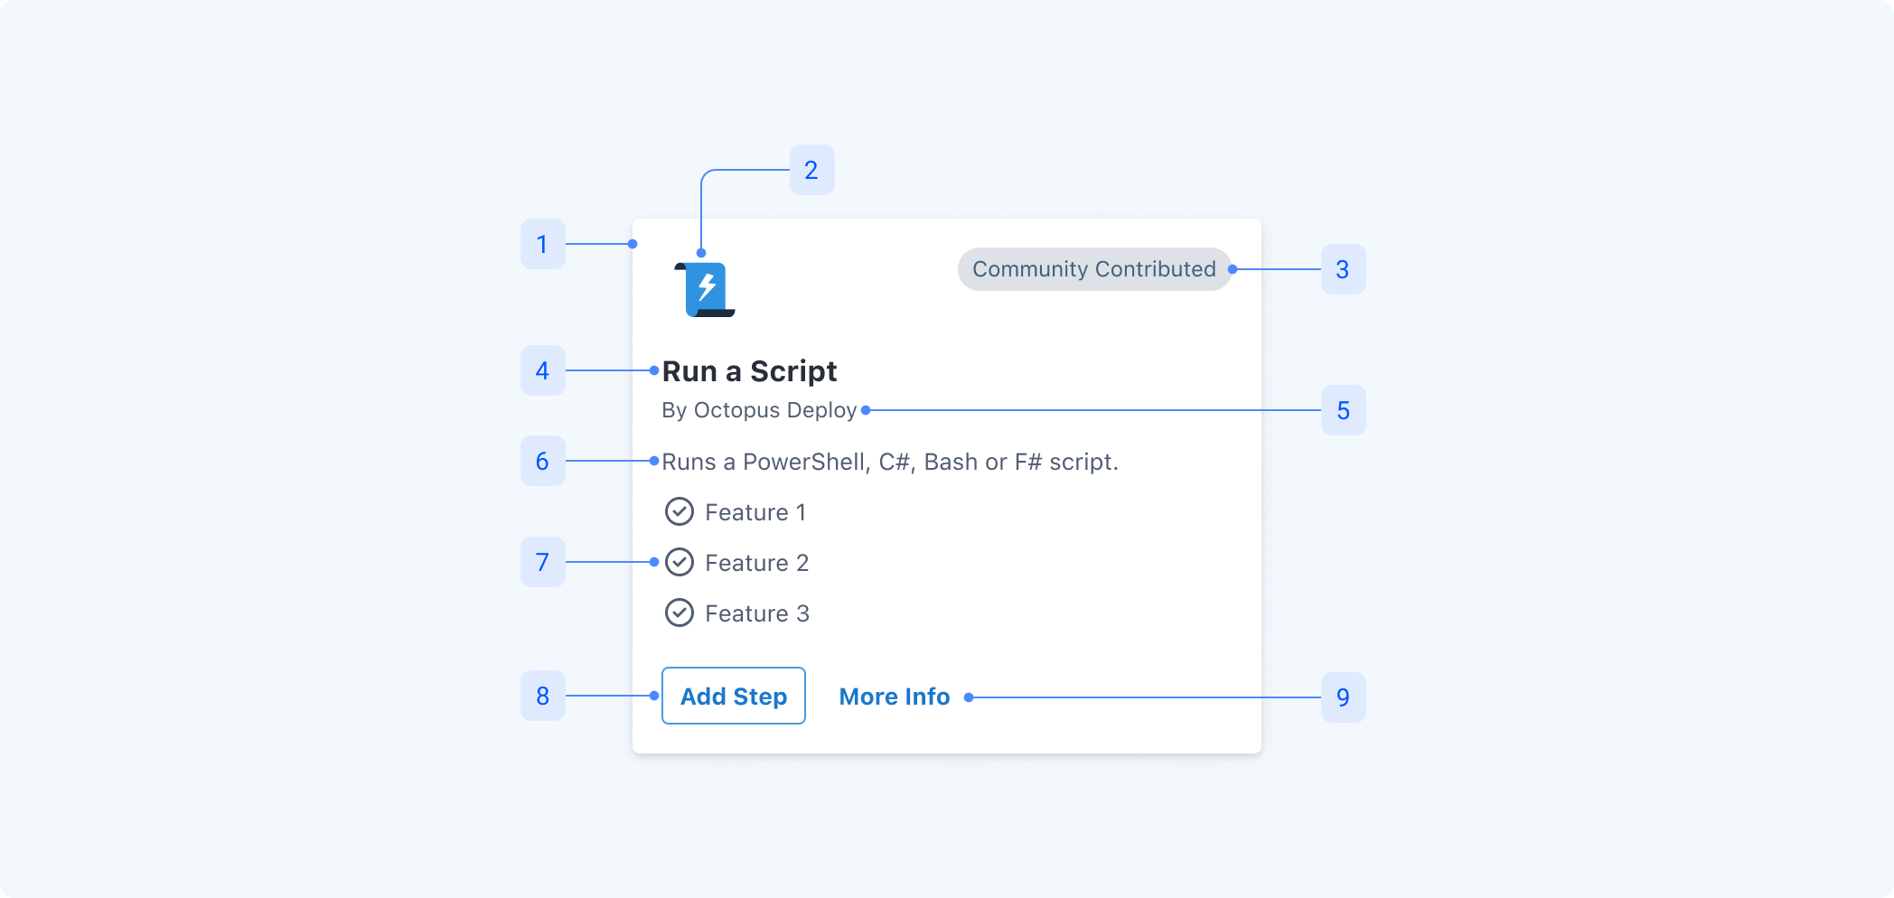Click the Feature 3 checkmark icon
This screenshot has width=1894, height=898.
click(x=680, y=613)
